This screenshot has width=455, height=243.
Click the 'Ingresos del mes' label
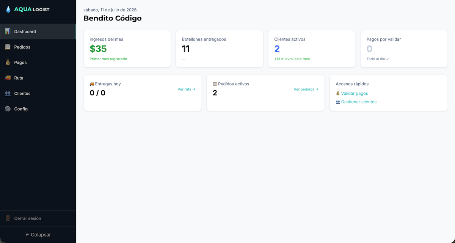107,39
